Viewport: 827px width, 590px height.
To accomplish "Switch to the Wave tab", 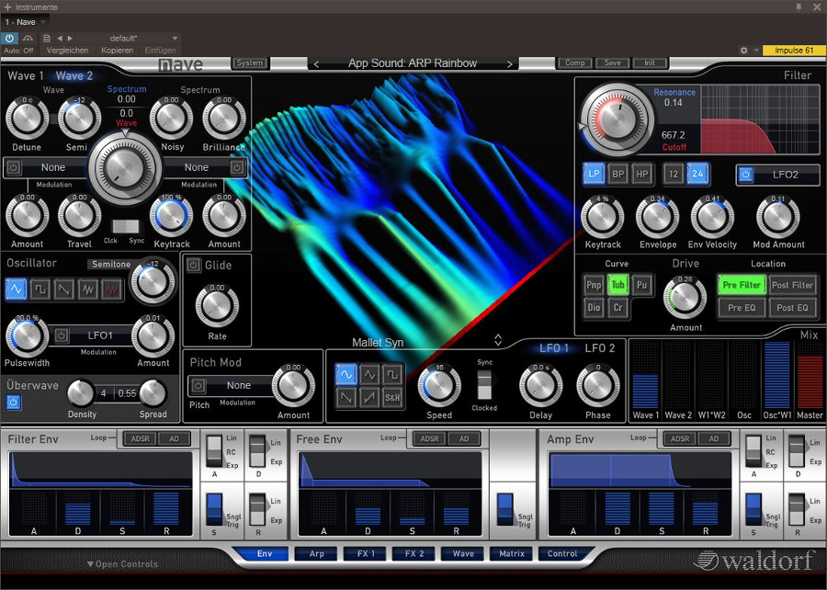I will pos(463,553).
